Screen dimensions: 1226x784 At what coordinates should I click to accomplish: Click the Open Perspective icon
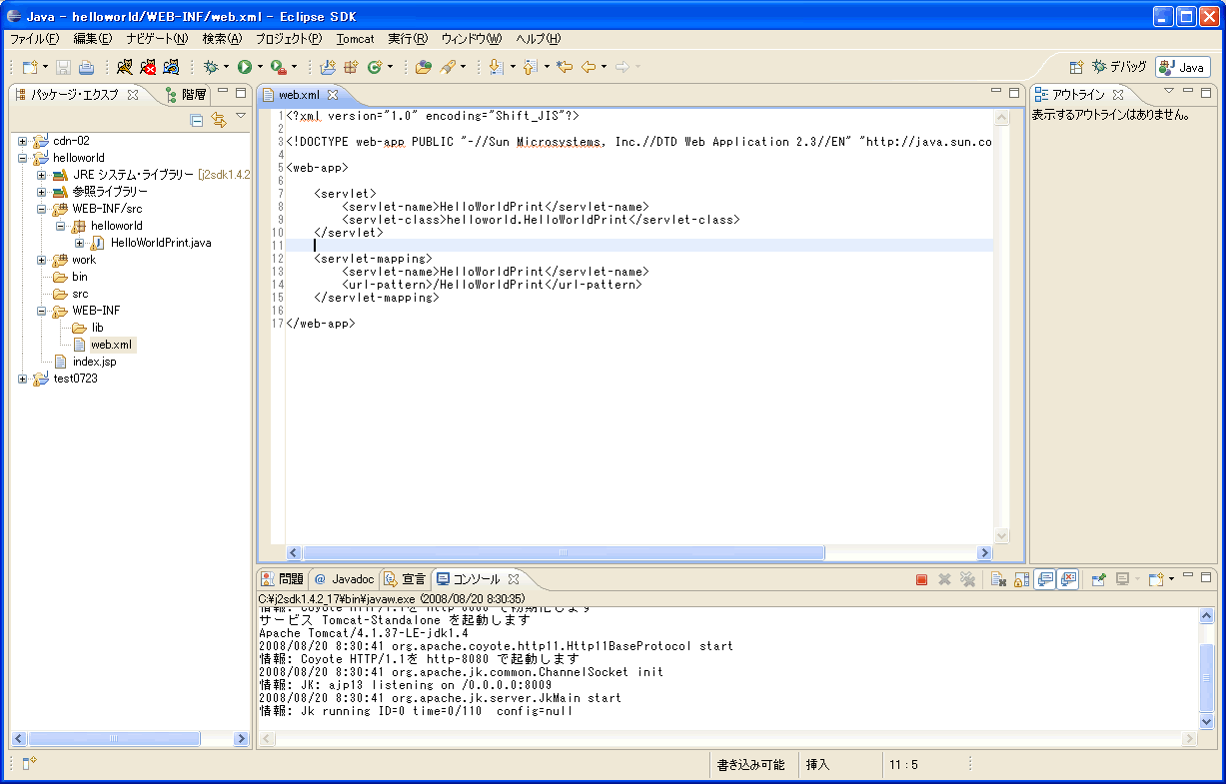(x=1076, y=67)
